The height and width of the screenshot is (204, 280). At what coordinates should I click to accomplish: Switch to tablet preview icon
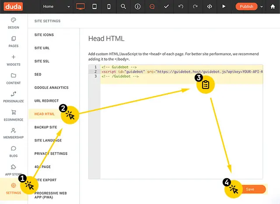click(x=94, y=7)
